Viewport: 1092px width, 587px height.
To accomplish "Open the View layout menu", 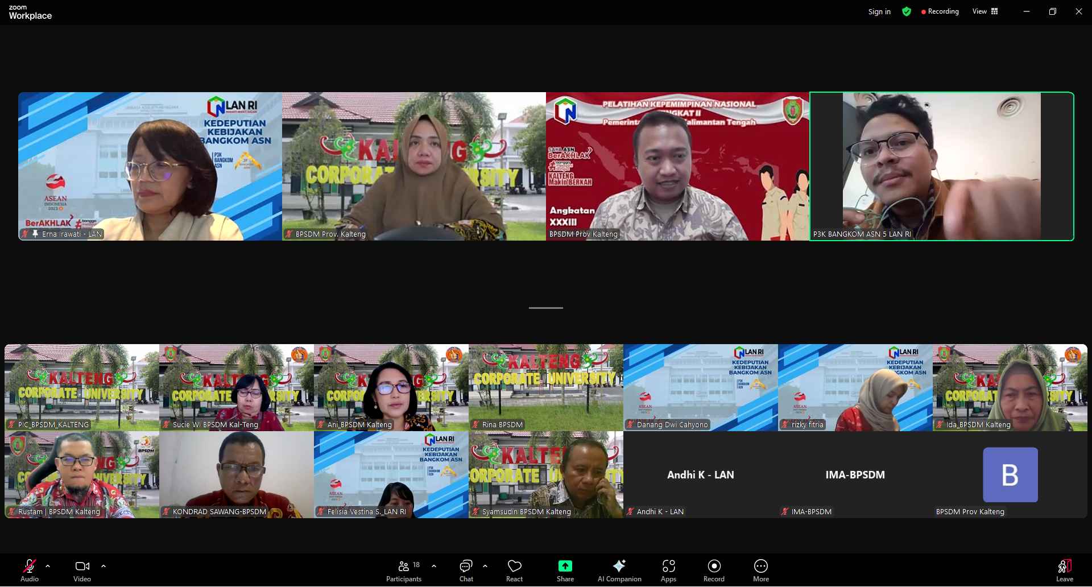I will pyautogui.click(x=985, y=11).
